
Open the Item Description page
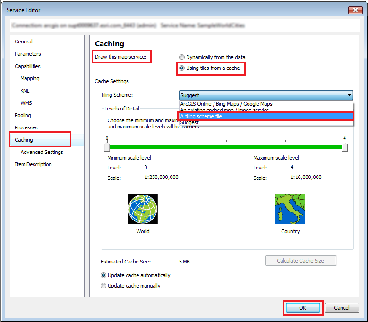(33, 164)
